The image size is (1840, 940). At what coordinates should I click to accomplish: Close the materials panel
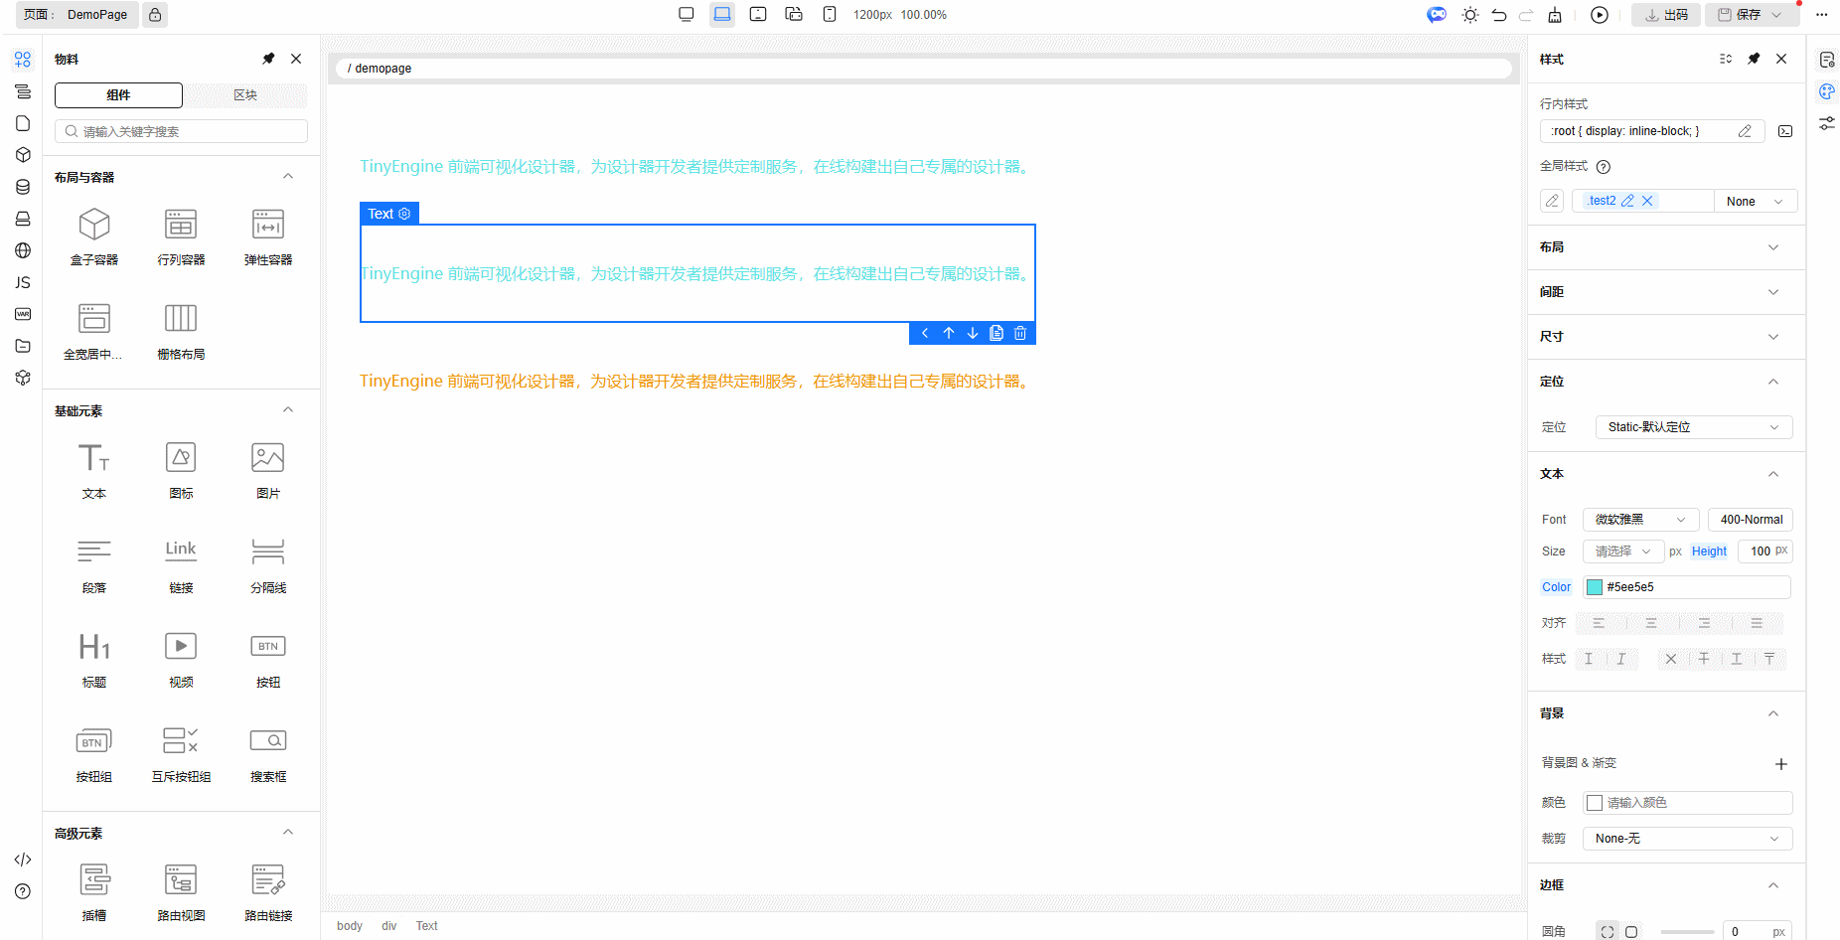pos(296,59)
